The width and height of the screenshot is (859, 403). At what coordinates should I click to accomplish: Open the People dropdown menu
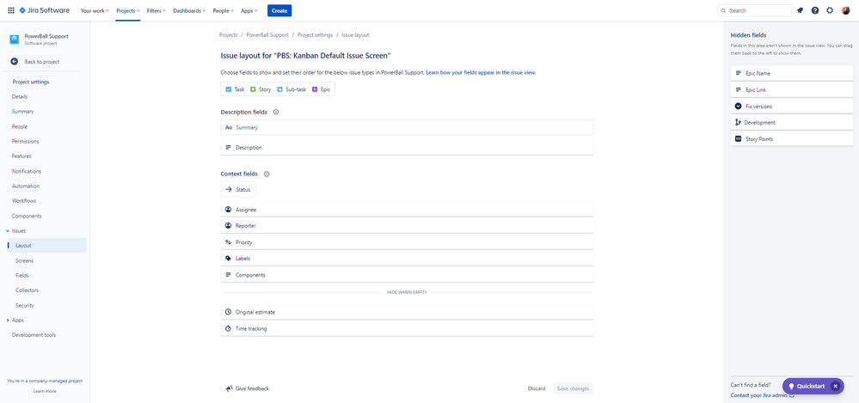point(223,10)
